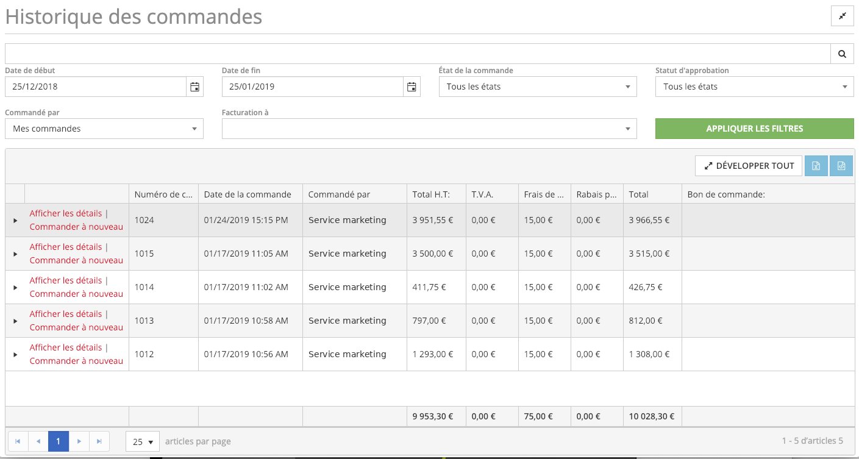Select page 1 in pagination
Screen dimensions: 859x459
pyautogui.click(x=59, y=441)
